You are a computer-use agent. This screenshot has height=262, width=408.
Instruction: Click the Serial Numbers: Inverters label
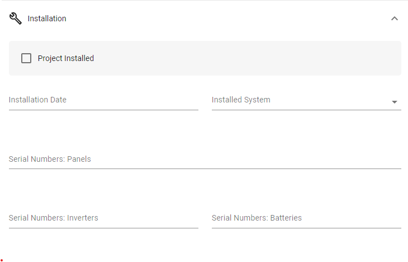[53, 218]
